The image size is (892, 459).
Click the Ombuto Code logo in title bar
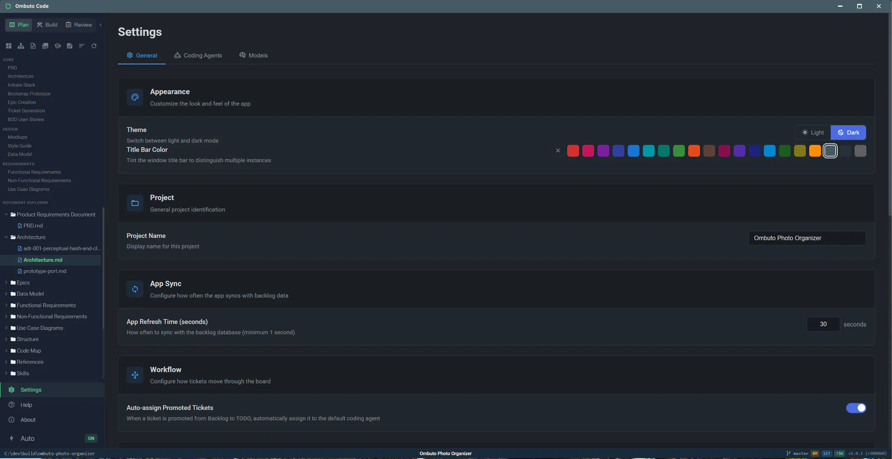(8, 6)
